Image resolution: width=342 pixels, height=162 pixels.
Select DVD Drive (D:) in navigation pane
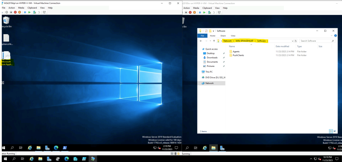[213, 77]
